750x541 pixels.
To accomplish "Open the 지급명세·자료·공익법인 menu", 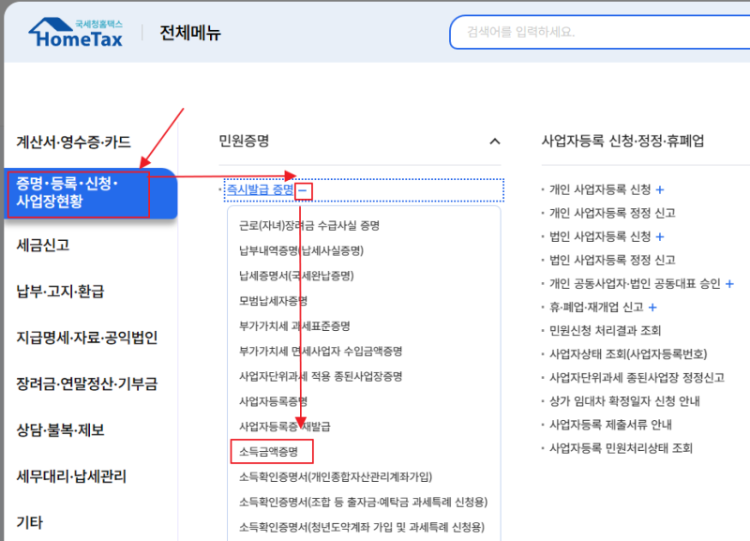I will (x=87, y=338).
